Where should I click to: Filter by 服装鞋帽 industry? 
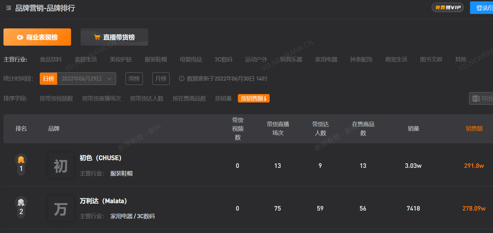coord(155,59)
